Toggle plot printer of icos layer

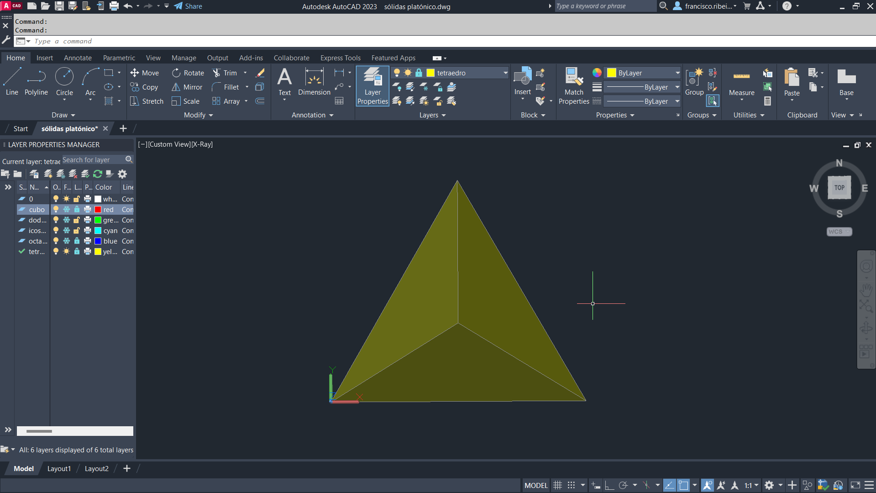pyautogui.click(x=87, y=230)
